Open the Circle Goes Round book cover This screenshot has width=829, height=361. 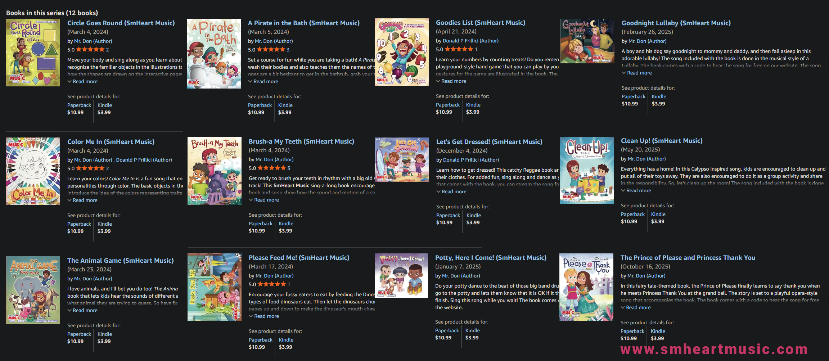coord(33,53)
